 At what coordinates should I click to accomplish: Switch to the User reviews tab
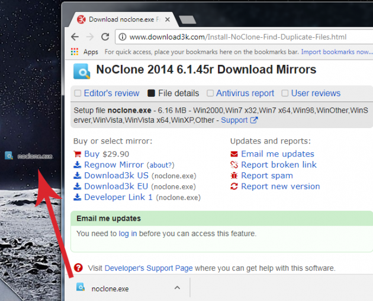(316, 93)
